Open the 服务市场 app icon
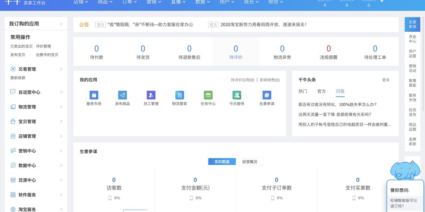The image size is (425, 212). (93, 97)
